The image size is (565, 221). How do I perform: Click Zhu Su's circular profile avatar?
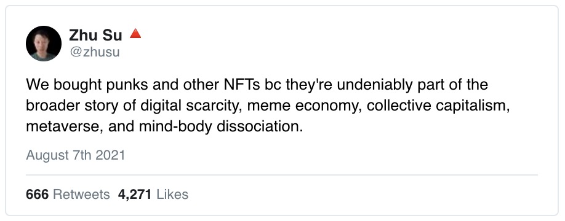tap(44, 44)
